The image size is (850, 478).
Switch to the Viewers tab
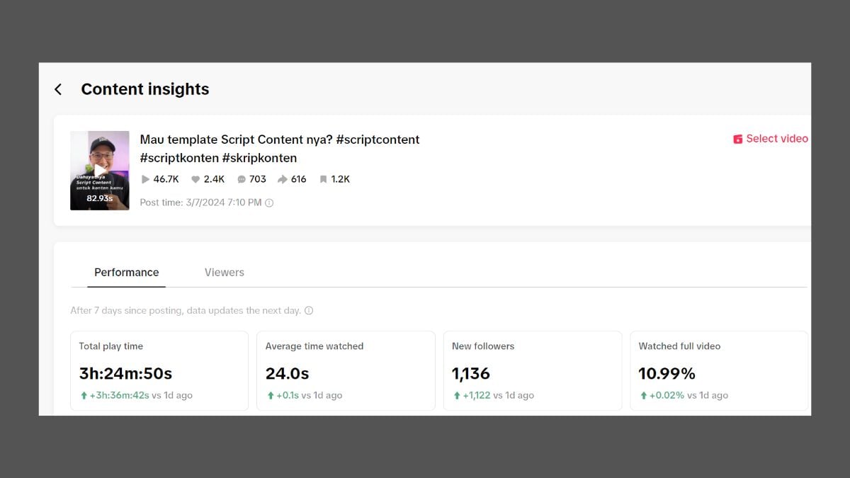pos(224,272)
